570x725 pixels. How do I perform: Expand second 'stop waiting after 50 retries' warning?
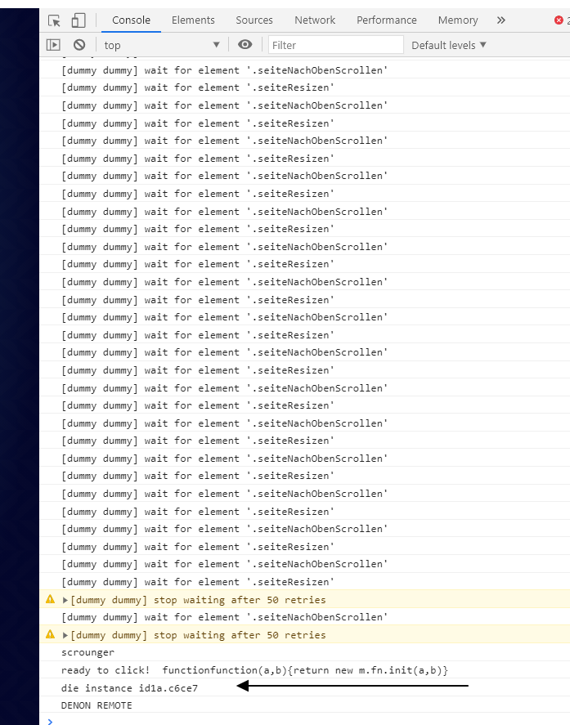click(x=65, y=635)
